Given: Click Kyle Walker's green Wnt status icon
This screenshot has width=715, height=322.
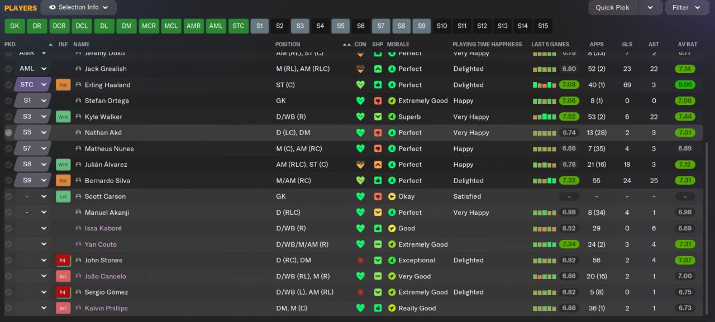Looking at the screenshot, I should pyautogui.click(x=63, y=117).
